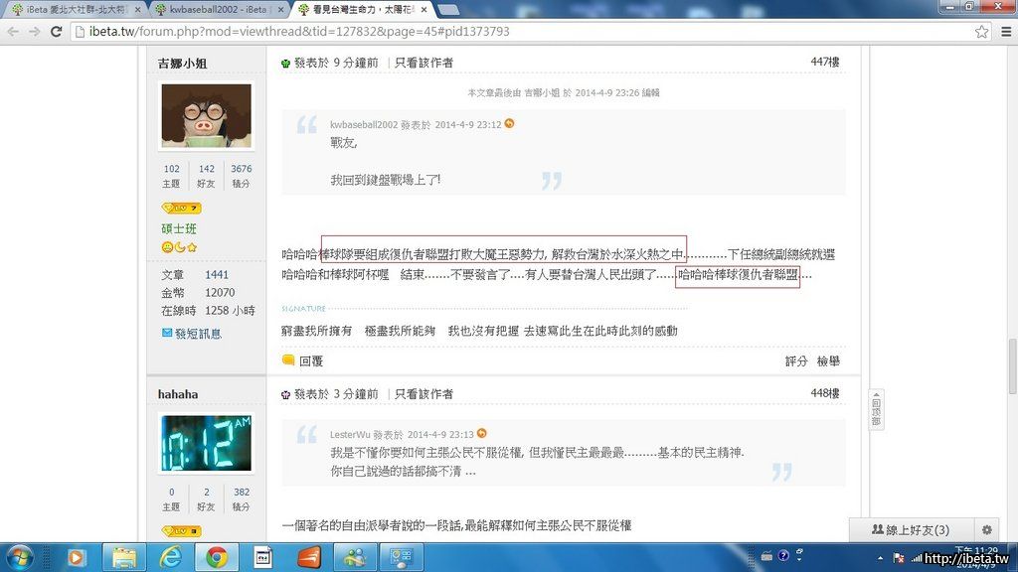The height and width of the screenshot is (572, 1018).
Task: Click the 檢舉 report link
Action: pos(827,361)
